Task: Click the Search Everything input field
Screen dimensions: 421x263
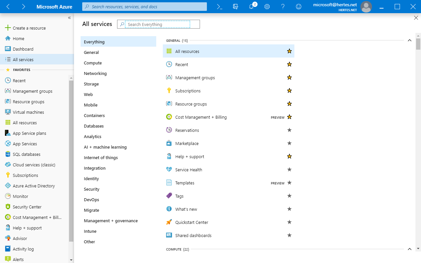Action: [x=158, y=24]
